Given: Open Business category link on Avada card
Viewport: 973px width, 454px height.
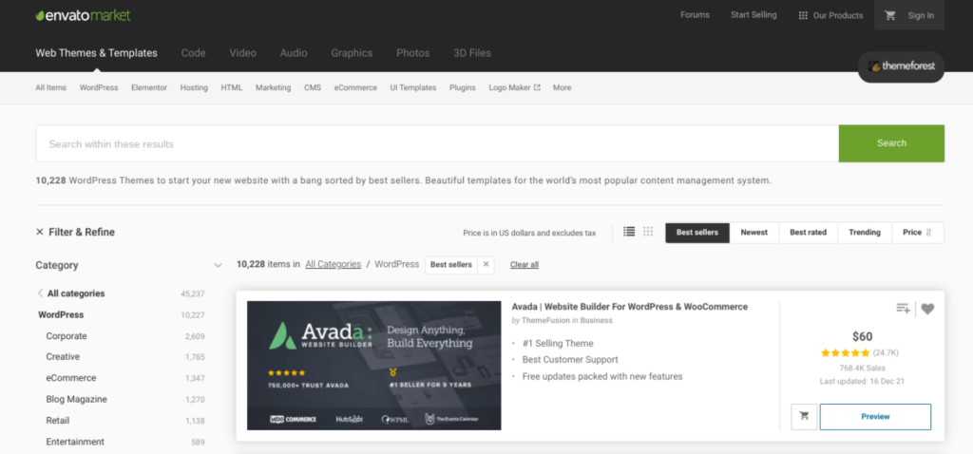Looking at the screenshot, I should click(597, 321).
